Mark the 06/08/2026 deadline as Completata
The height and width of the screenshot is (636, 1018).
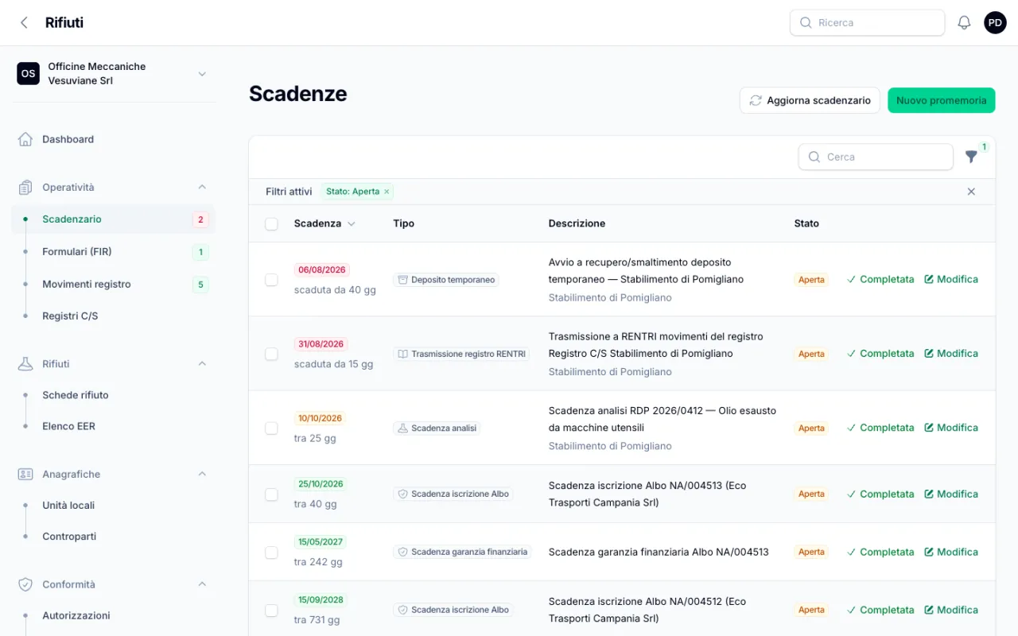[880, 280]
